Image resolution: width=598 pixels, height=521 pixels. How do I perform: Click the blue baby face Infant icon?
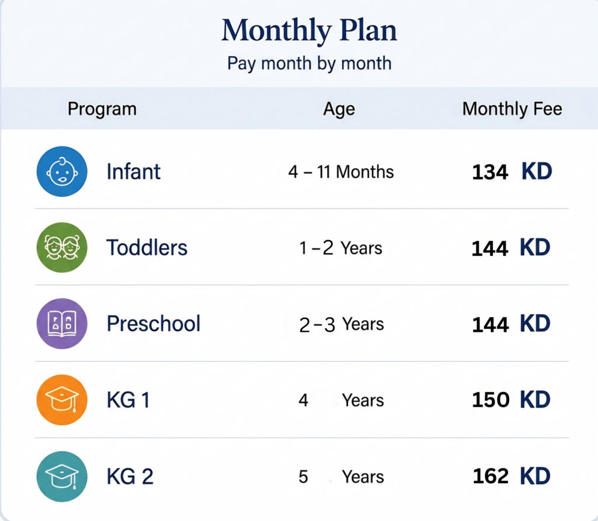pos(62,171)
